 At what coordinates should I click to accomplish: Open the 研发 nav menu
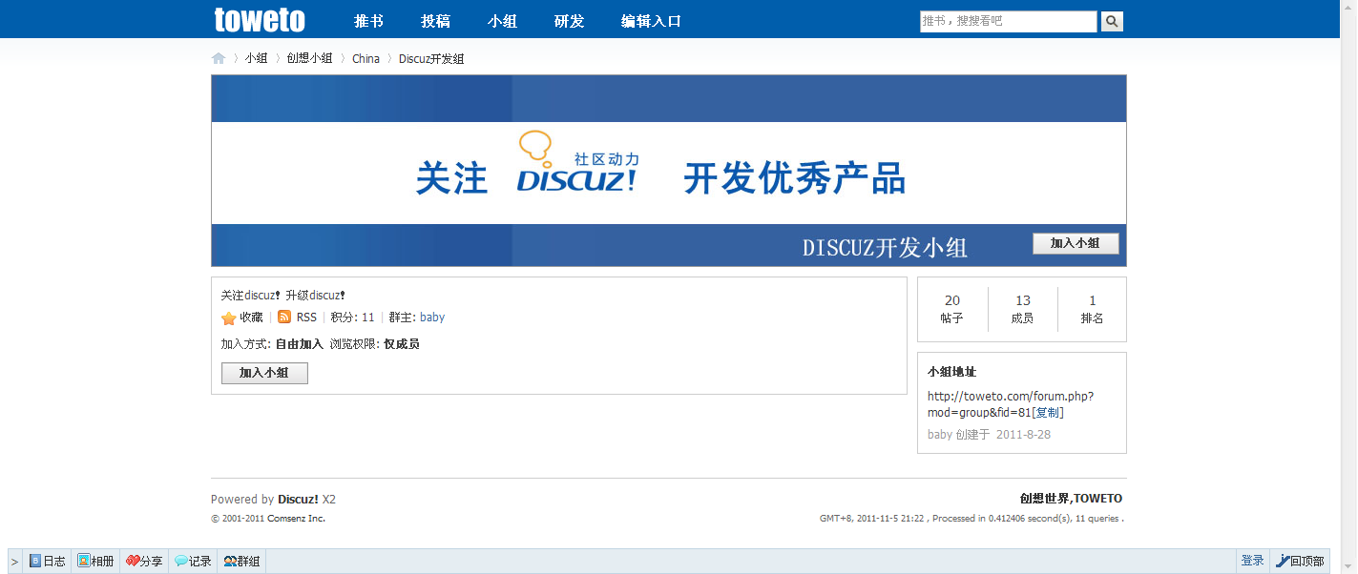pyautogui.click(x=569, y=21)
